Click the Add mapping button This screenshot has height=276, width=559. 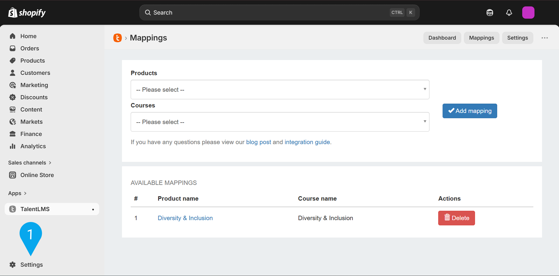click(470, 111)
